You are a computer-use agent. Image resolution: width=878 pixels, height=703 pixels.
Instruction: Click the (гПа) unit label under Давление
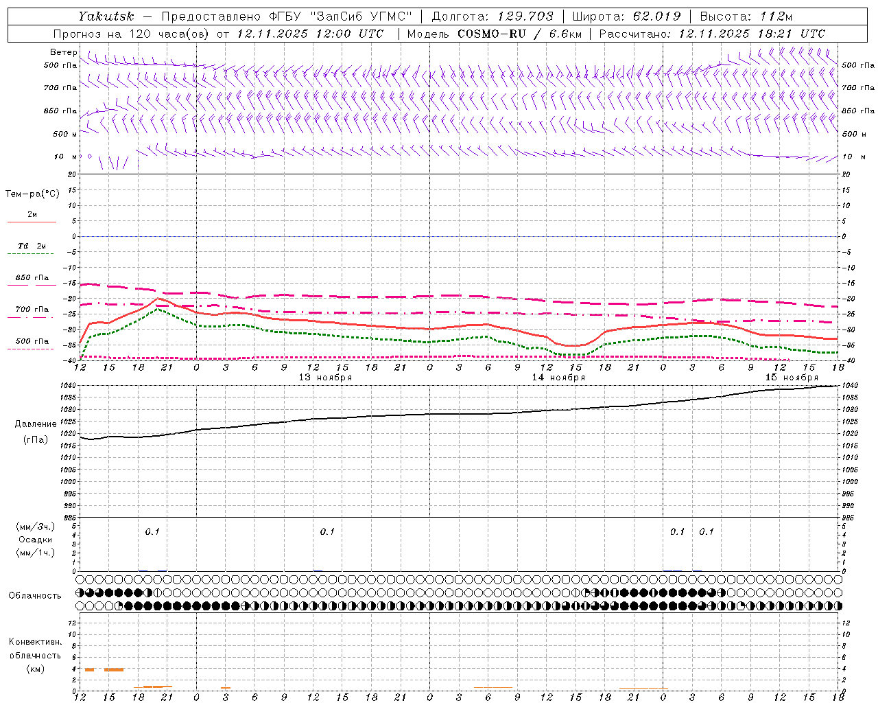tap(36, 440)
